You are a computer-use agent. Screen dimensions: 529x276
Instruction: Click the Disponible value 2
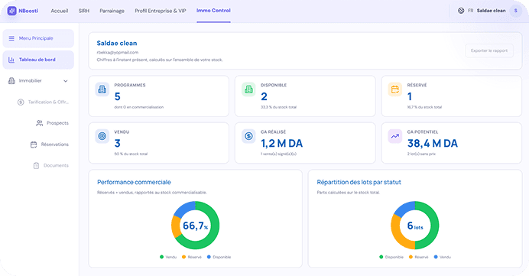[264, 97]
